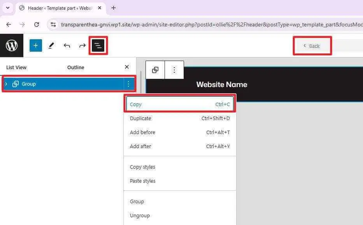
Task: Click Copy styles menu entry
Action: [x=142, y=167]
